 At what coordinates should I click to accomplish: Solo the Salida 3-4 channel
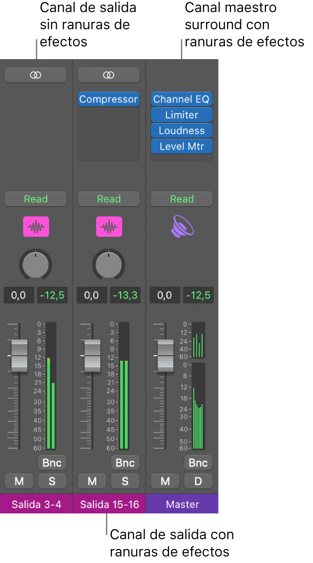point(52,481)
